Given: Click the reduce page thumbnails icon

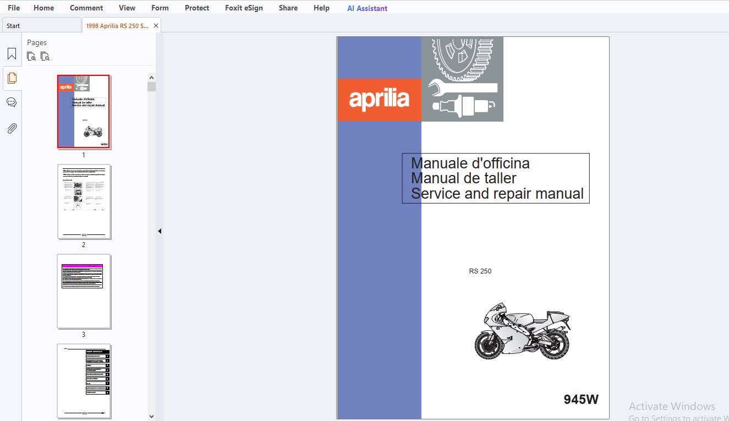Looking at the screenshot, I should [45, 56].
